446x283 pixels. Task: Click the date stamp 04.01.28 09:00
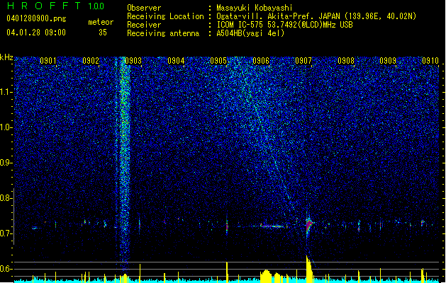tap(36, 33)
